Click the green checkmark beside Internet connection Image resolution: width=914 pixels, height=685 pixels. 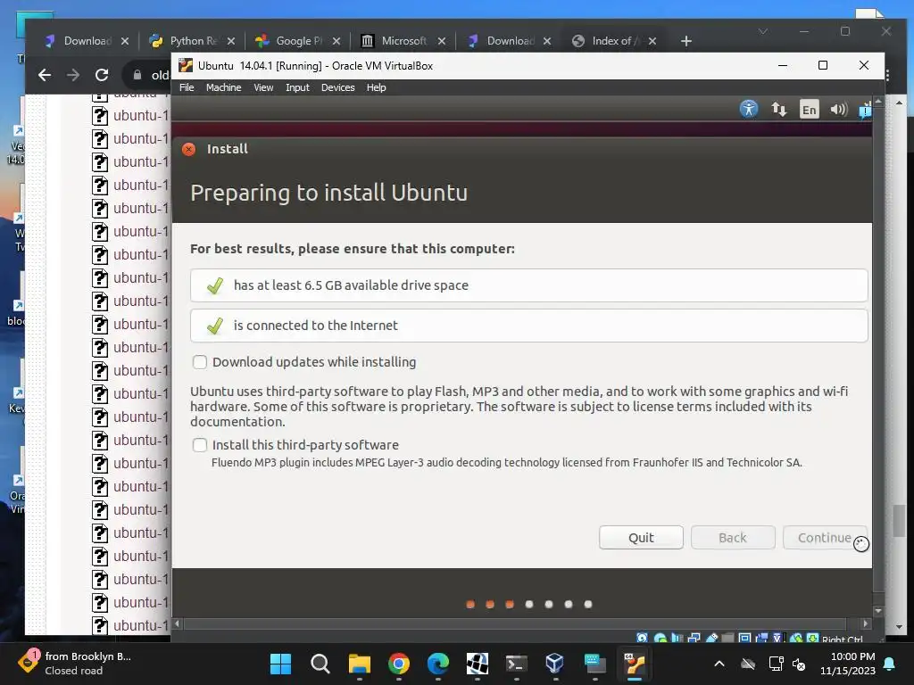215,326
